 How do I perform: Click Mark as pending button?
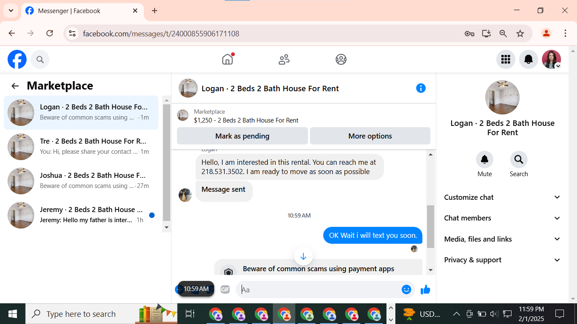242,136
